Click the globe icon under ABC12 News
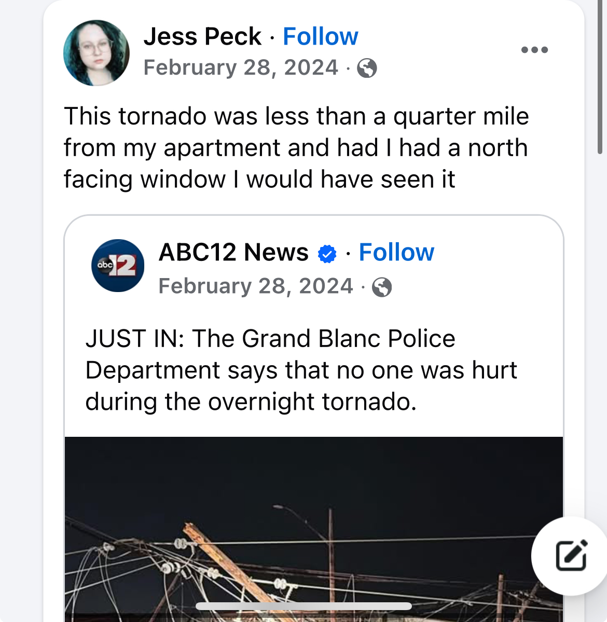The image size is (607, 622). 382,287
